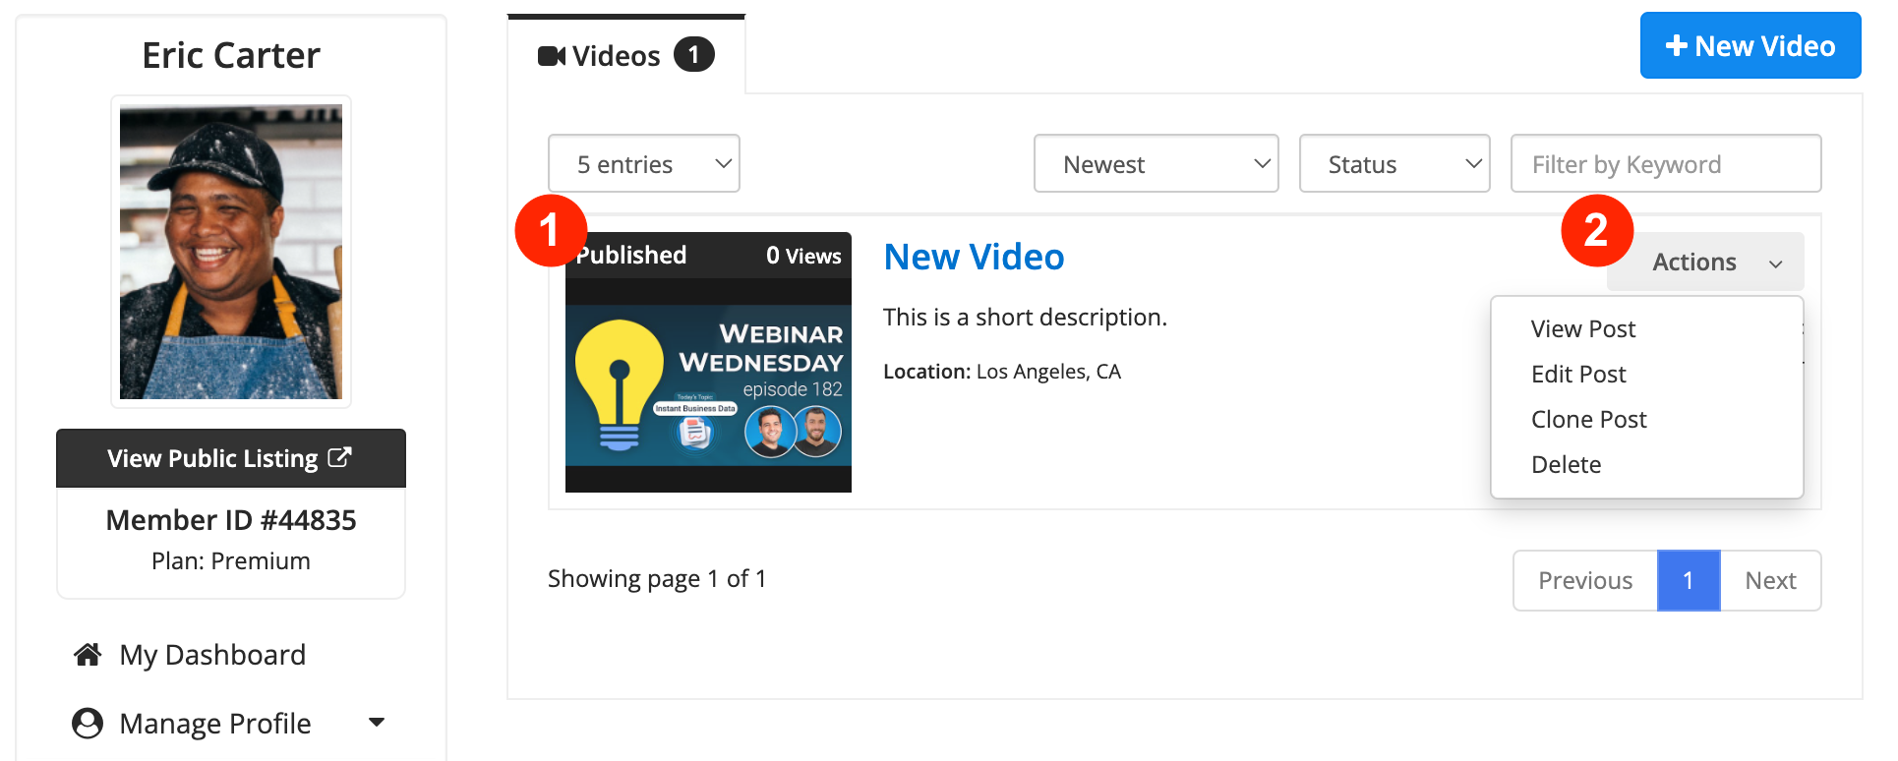Click the Webinar Wednesday video thumbnail
The height and width of the screenshot is (761, 1898).
(x=708, y=385)
